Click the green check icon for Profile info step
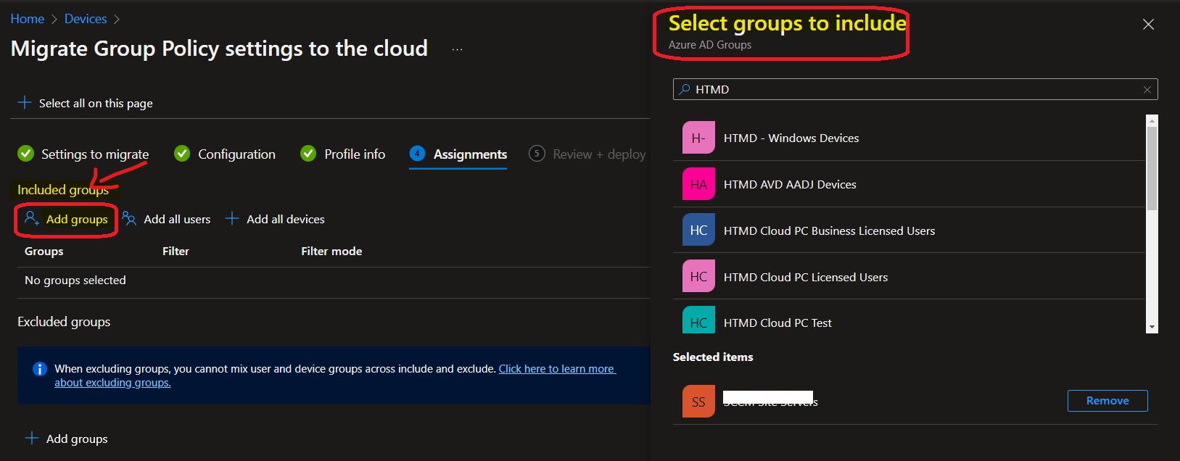 point(308,154)
